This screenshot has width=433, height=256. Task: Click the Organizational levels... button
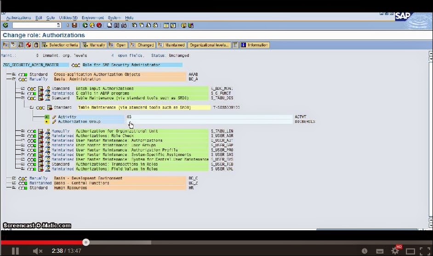click(209, 45)
